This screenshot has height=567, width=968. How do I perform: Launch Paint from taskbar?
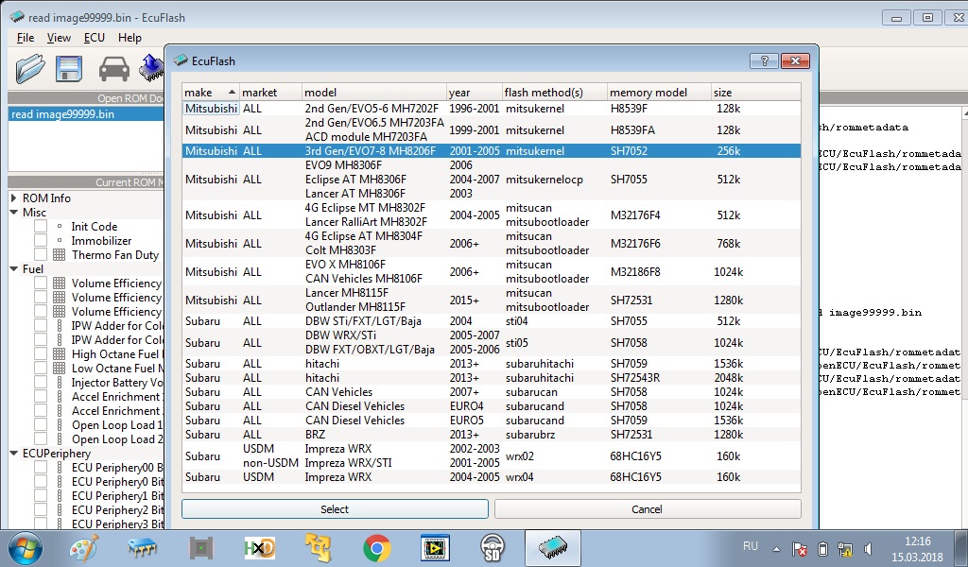pyautogui.click(x=84, y=548)
